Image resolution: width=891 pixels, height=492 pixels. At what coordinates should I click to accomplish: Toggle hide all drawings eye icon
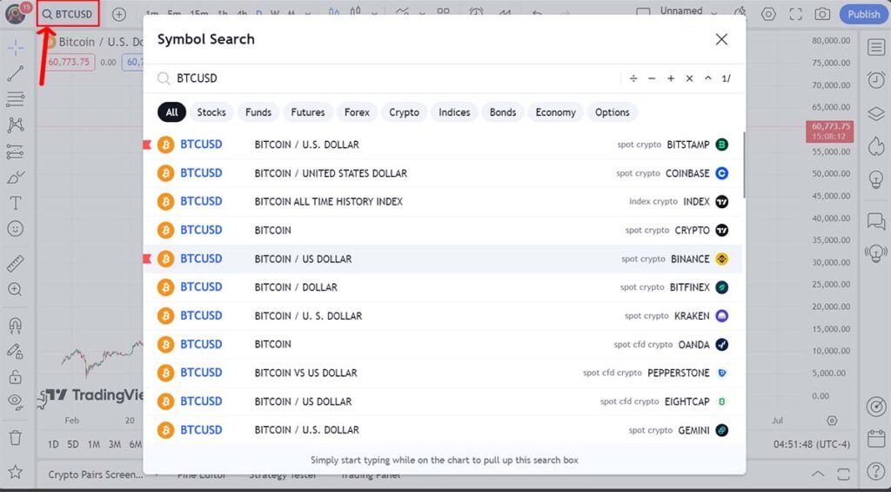[x=15, y=401]
